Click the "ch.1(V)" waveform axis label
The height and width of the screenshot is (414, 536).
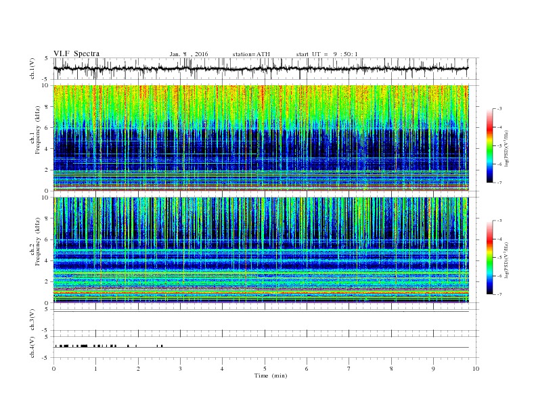point(32,68)
